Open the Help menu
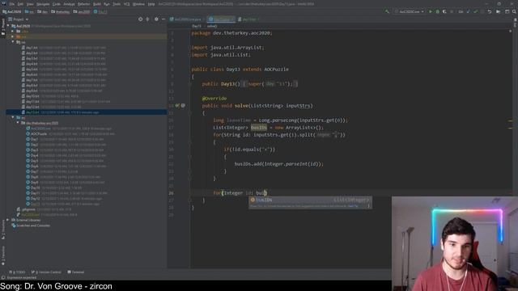518x291 pixels. point(151,4)
